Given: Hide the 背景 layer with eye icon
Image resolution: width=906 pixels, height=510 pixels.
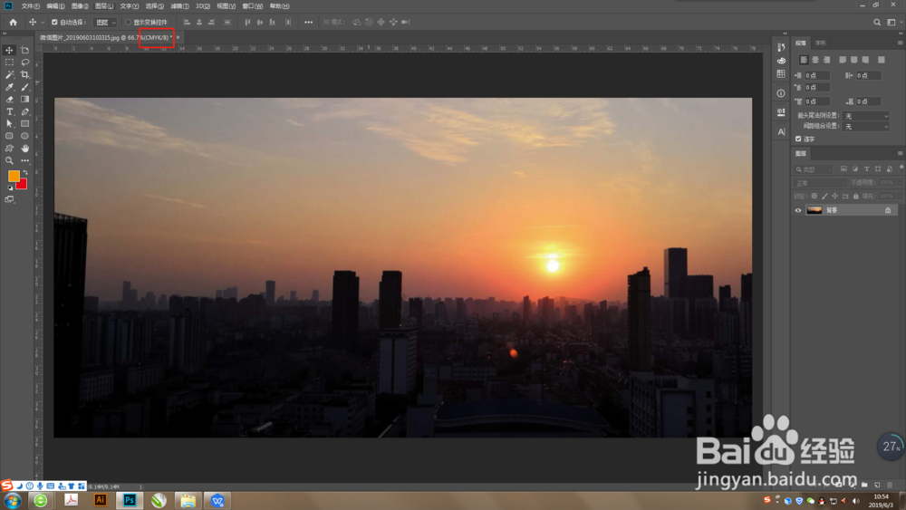Looking at the screenshot, I should 798,210.
